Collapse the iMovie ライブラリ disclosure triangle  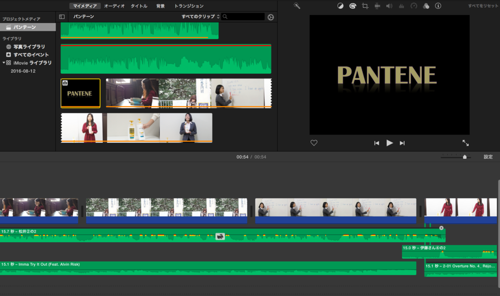coord(3,63)
